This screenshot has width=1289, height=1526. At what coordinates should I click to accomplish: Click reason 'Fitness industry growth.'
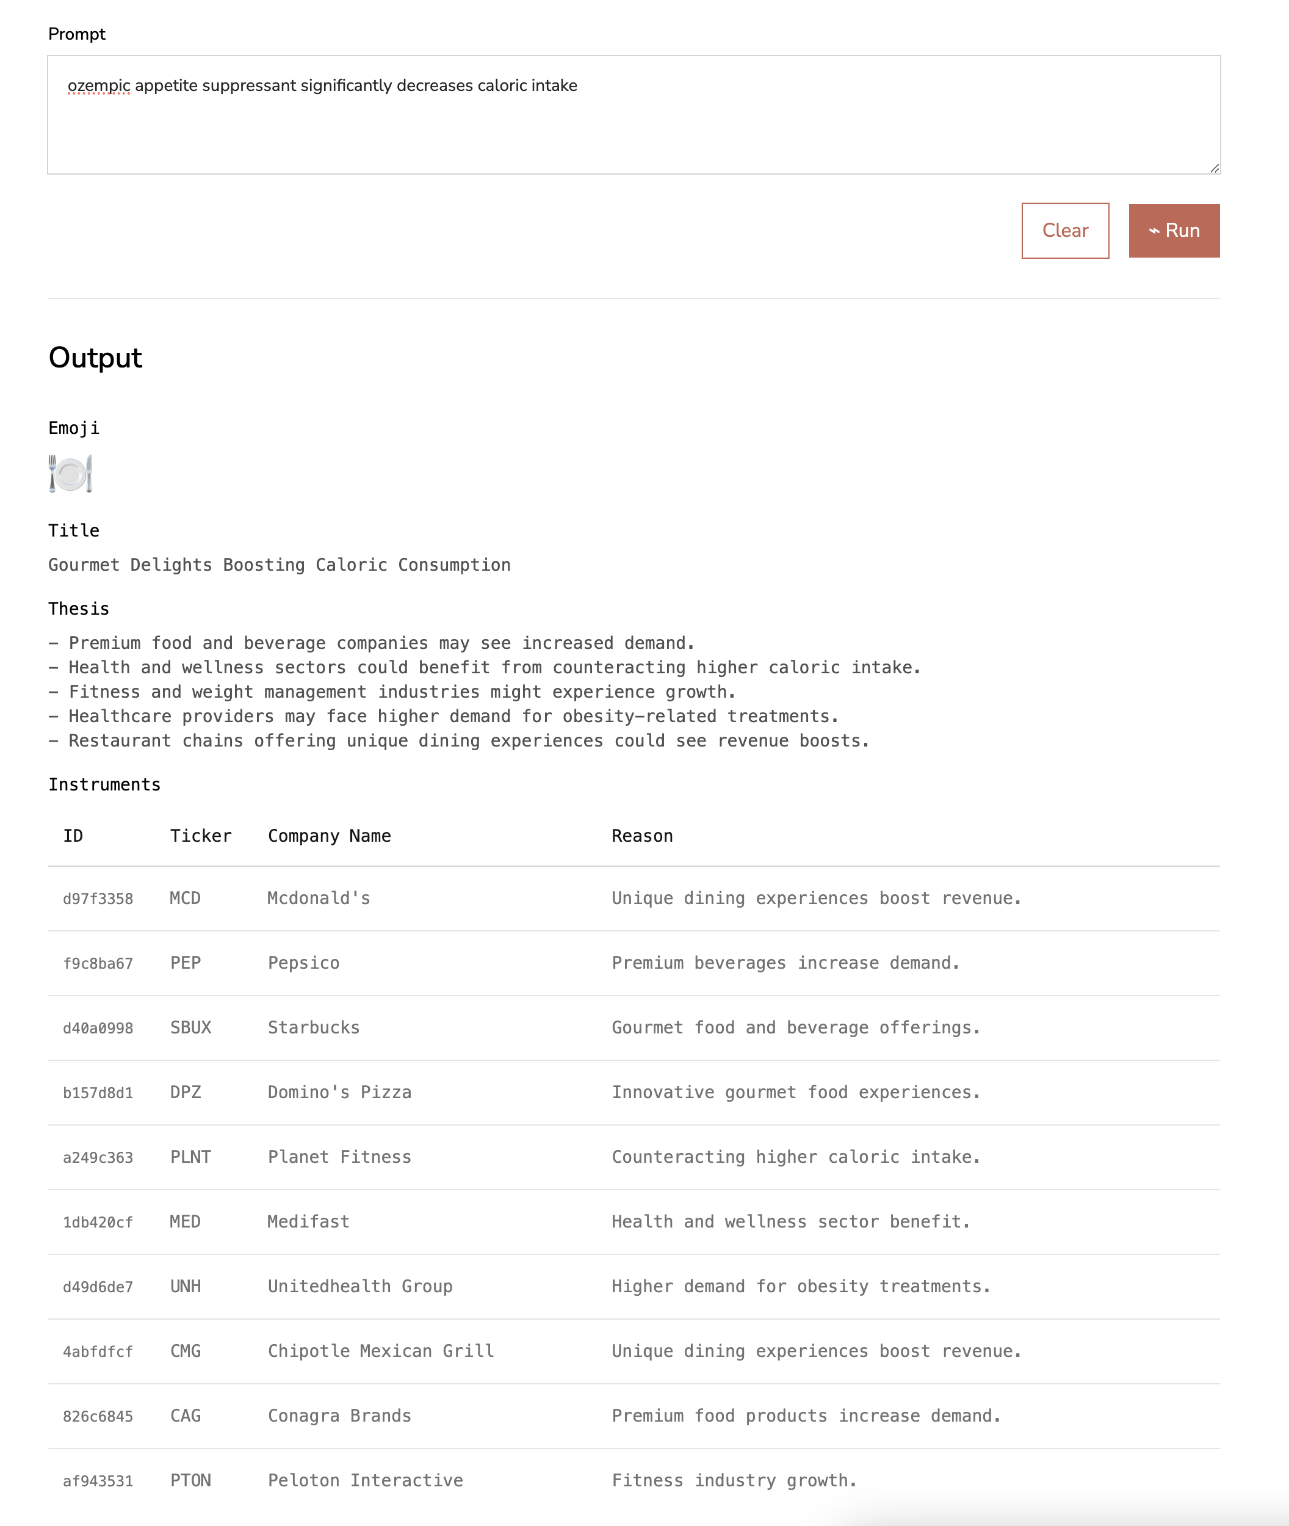click(734, 1480)
